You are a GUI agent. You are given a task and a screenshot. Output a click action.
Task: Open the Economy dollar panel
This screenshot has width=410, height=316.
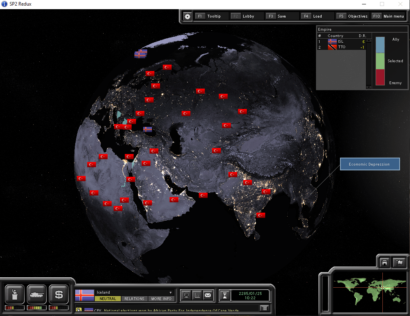pos(59,295)
